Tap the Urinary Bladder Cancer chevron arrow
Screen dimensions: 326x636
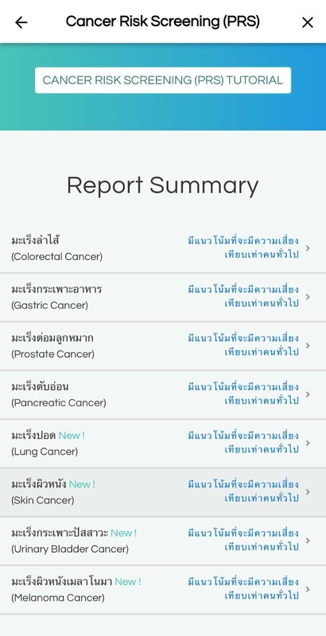pyautogui.click(x=308, y=541)
